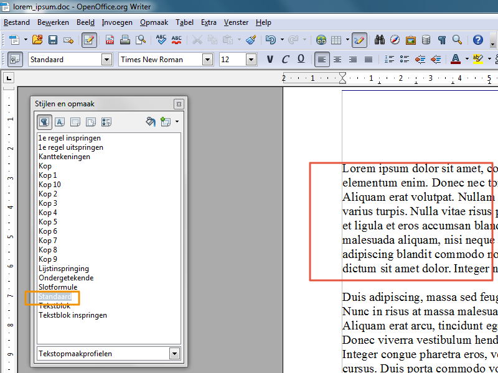Show List Styles in Stijlen panel
The width and height of the screenshot is (498, 373).
(x=106, y=122)
